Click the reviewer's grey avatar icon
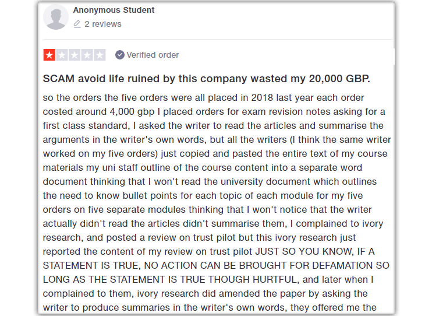The height and width of the screenshot is (316, 425). pos(56,17)
